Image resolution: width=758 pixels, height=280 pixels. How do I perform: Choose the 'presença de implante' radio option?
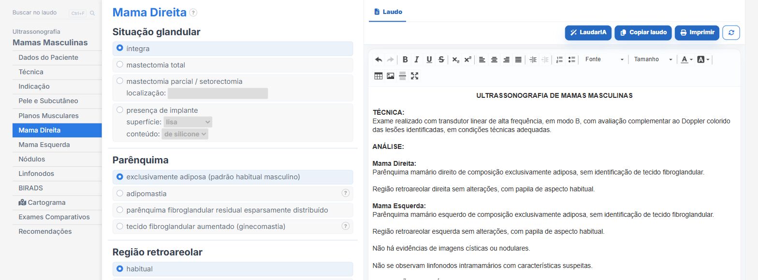coord(120,110)
